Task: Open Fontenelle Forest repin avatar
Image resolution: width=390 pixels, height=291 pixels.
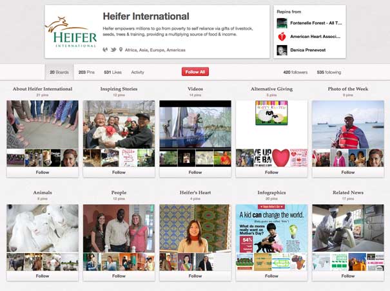Action: click(282, 23)
